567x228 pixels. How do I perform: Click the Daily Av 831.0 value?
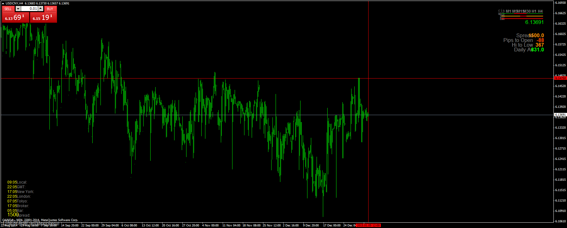537,50
